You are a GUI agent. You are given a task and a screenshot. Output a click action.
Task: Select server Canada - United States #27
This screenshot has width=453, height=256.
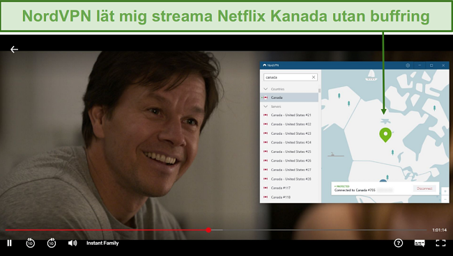click(290, 170)
